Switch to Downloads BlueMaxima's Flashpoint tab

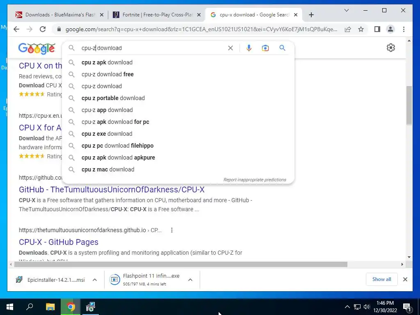[59, 15]
